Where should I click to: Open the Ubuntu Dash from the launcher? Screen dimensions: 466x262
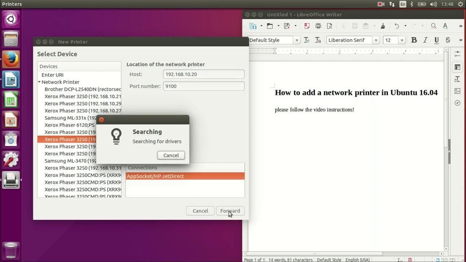[x=11, y=19]
